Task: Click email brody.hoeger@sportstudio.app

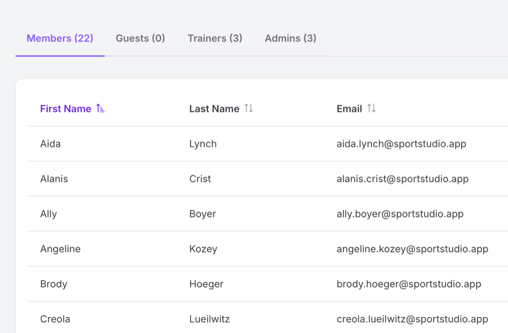Action: (409, 284)
